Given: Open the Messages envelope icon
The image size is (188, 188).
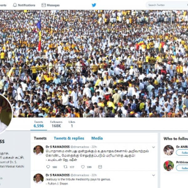Looking at the screenshot, I should pyautogui.click(x=44, y=5).
